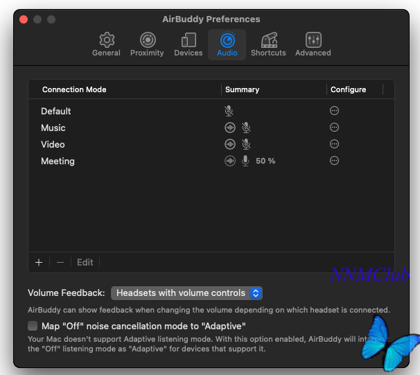420x375 pixels.
Task: Click the noise control waveform icon in Music row
Action: [230, 128]
